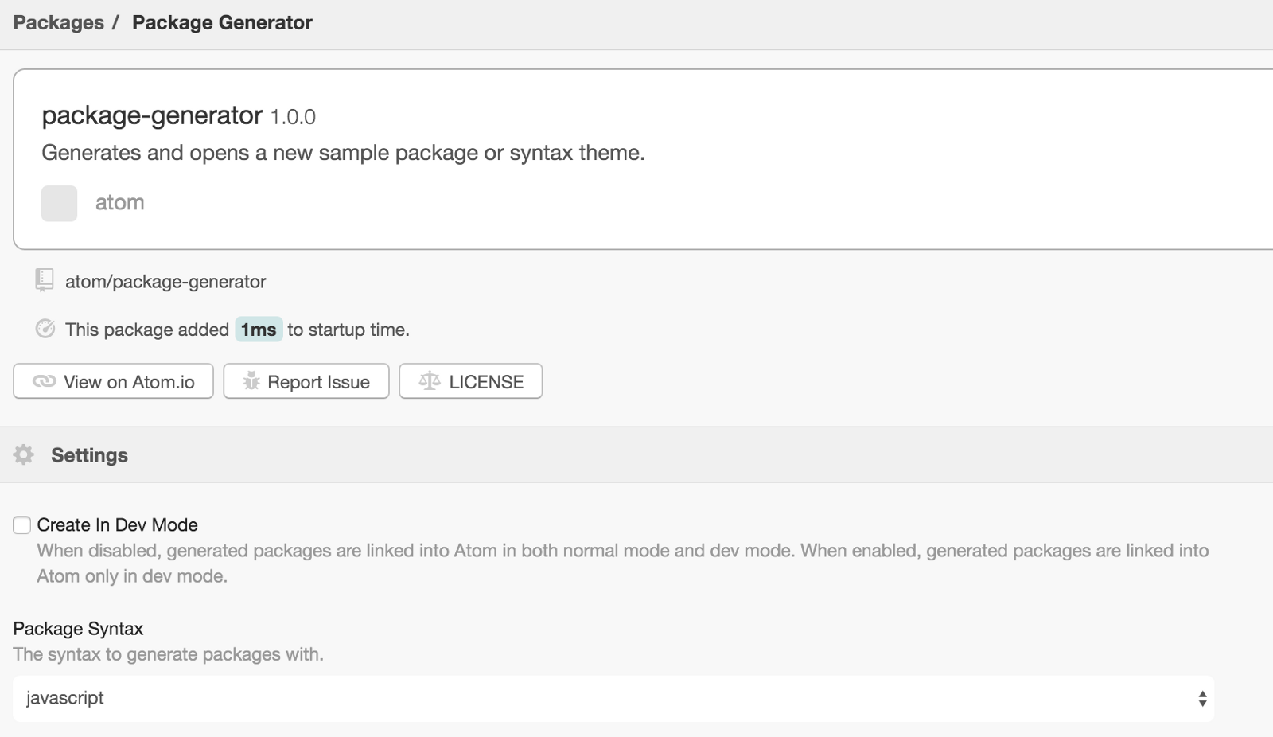This screenshot has height=737, width=1273.
Task: Open the LICENSE button
Action: (471, 381)
